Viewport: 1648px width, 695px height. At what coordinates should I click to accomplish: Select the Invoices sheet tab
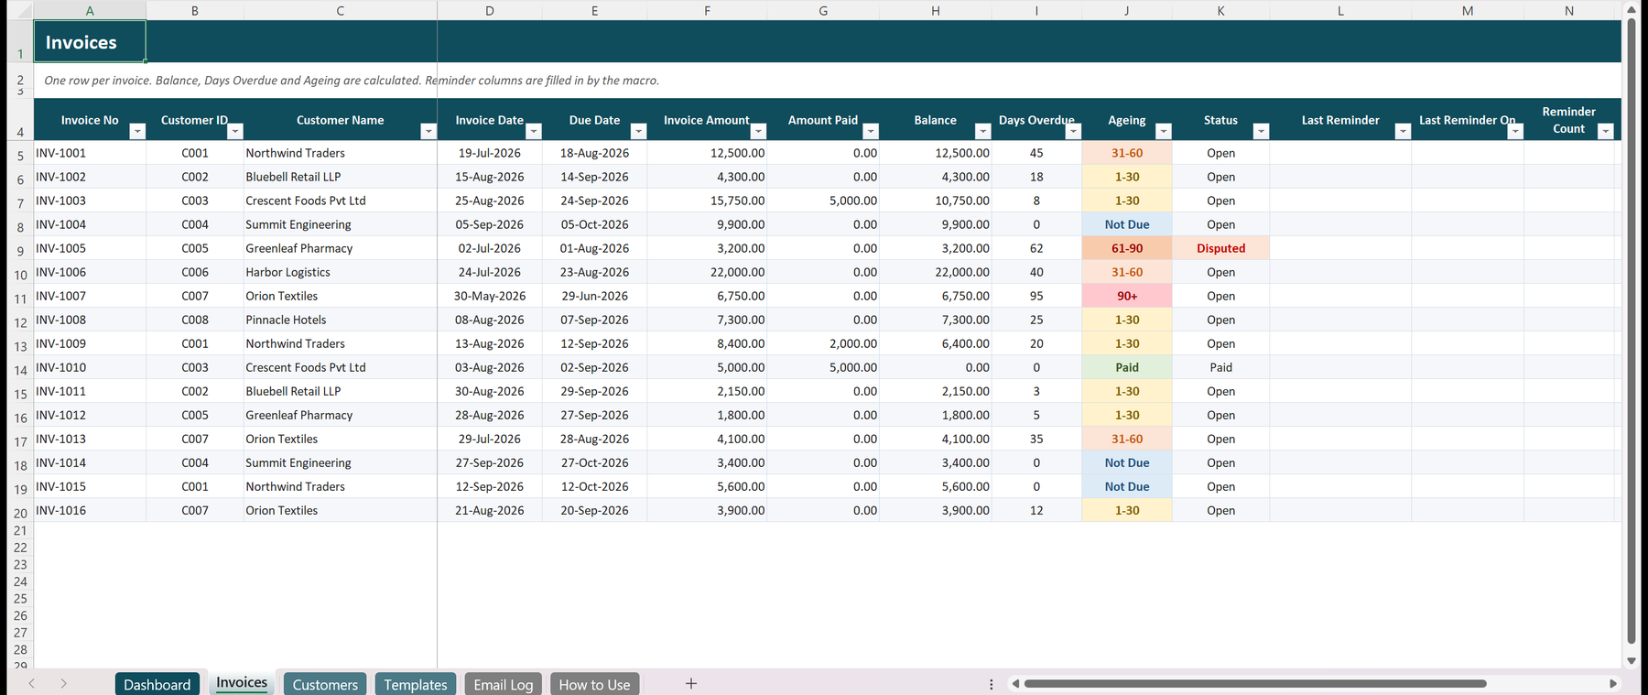point(242,683)
